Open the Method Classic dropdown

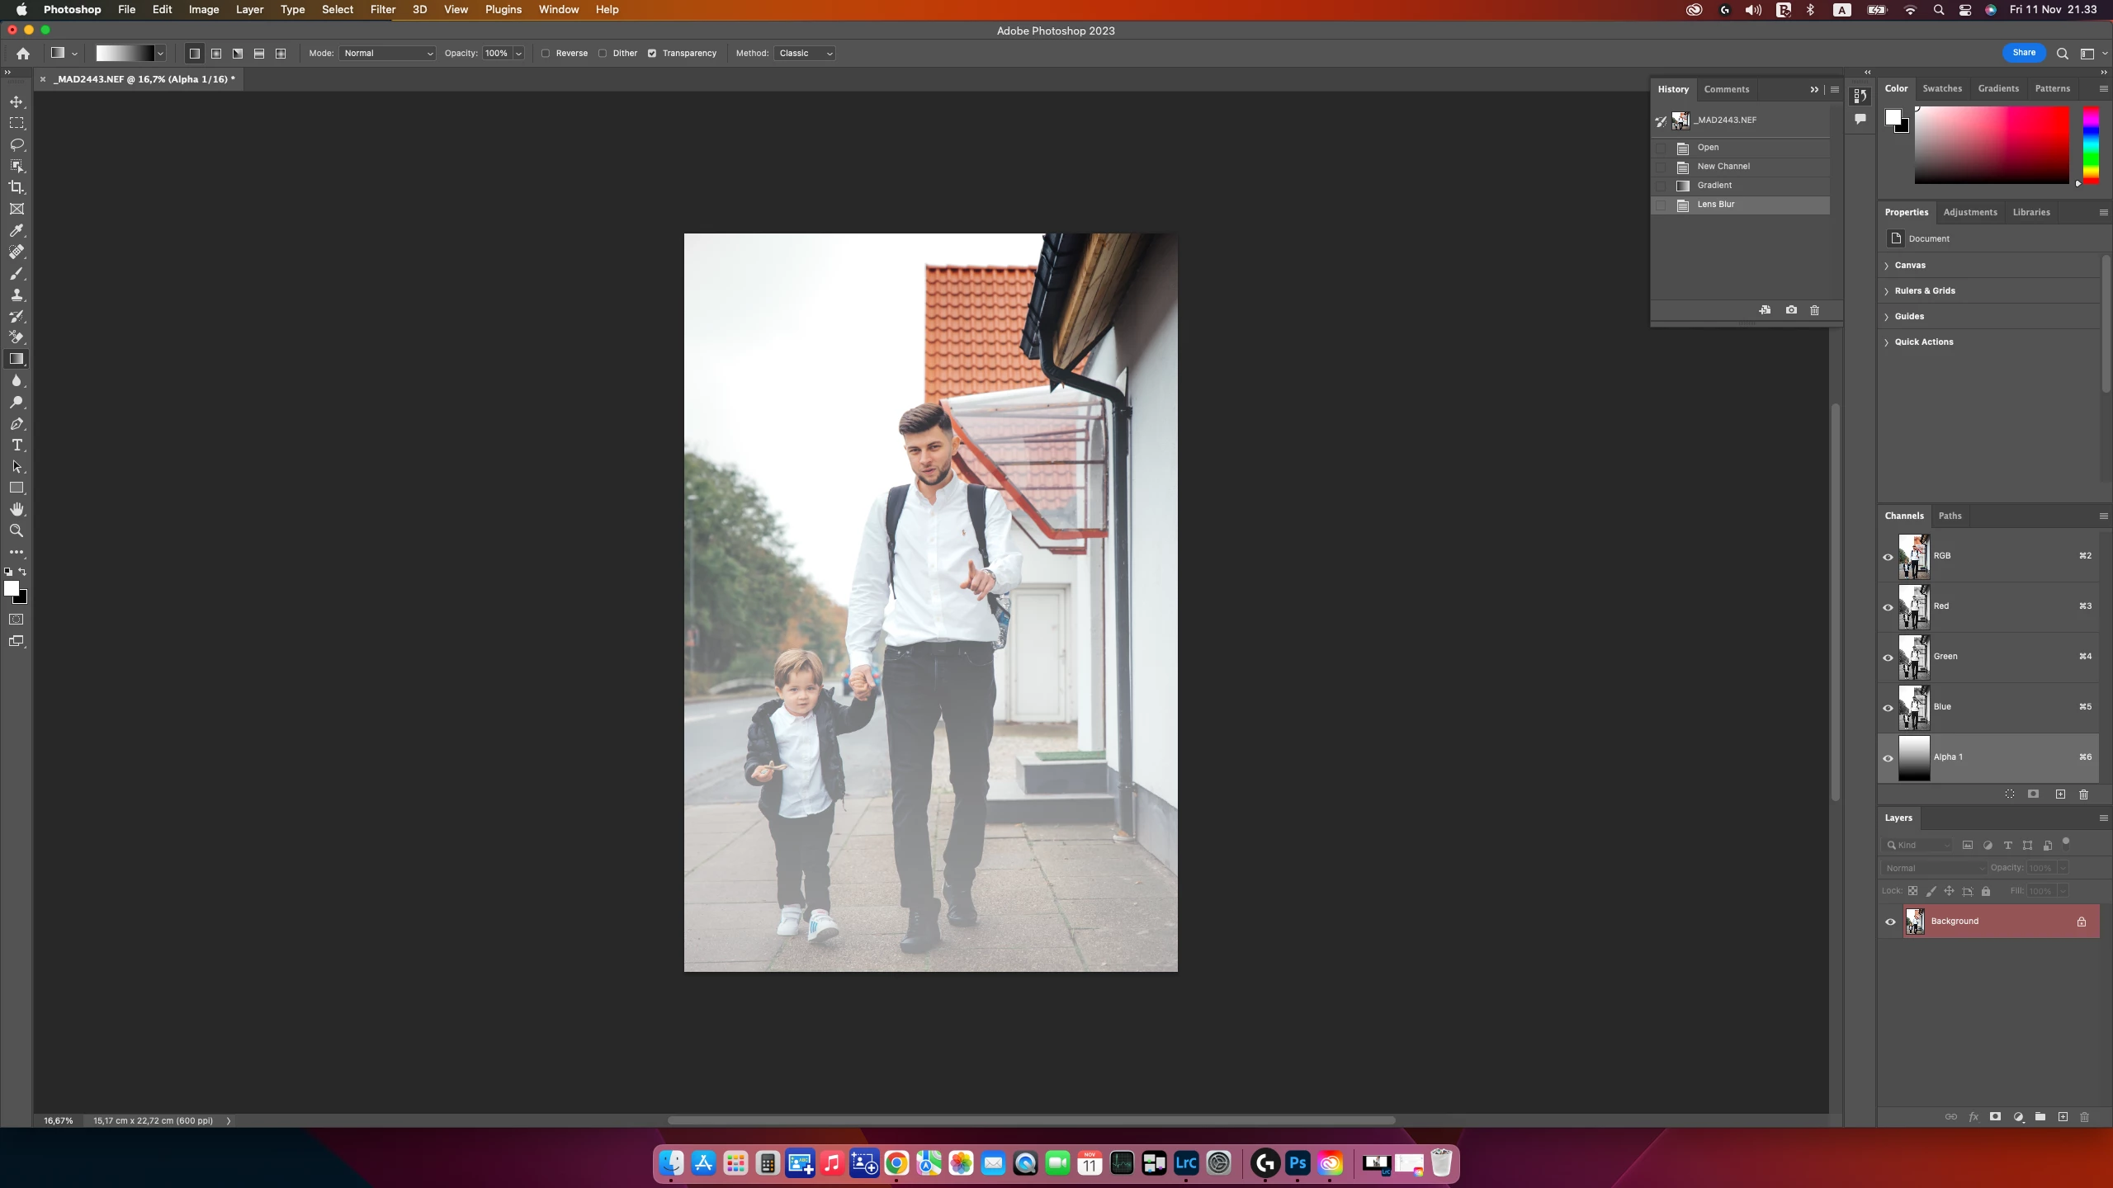coord(805,53)
